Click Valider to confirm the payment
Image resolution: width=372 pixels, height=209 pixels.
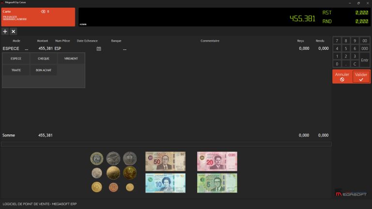pyautogui.click(x=361, y=76)
